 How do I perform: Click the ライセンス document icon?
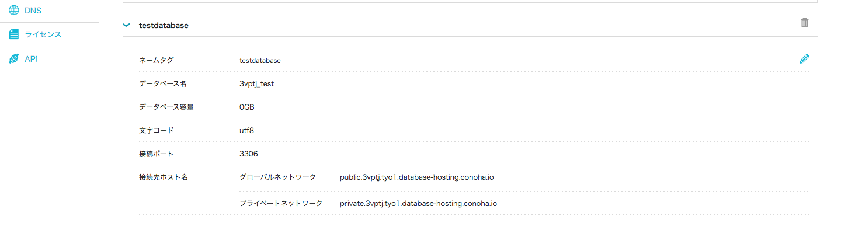(14, 34)
